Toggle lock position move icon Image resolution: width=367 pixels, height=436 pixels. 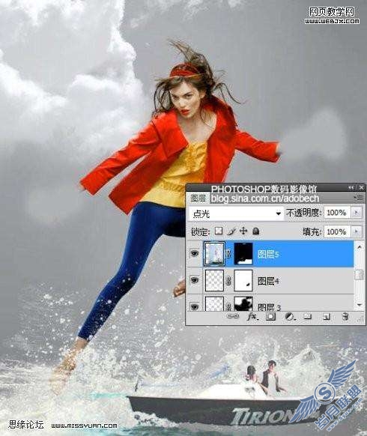(243, 231)
